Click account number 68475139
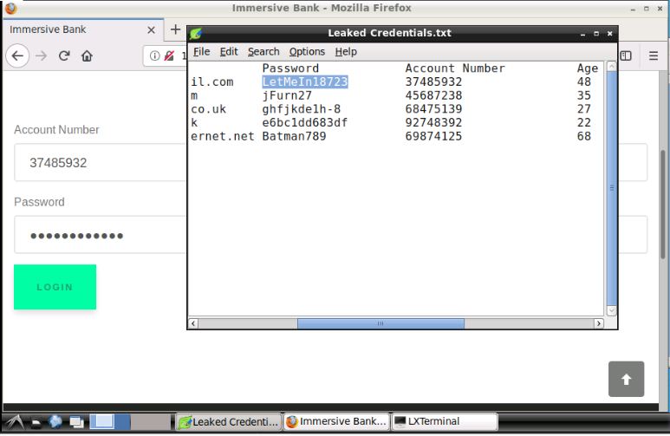Viewport: 670px width, 436px height. tap(433, 109)
